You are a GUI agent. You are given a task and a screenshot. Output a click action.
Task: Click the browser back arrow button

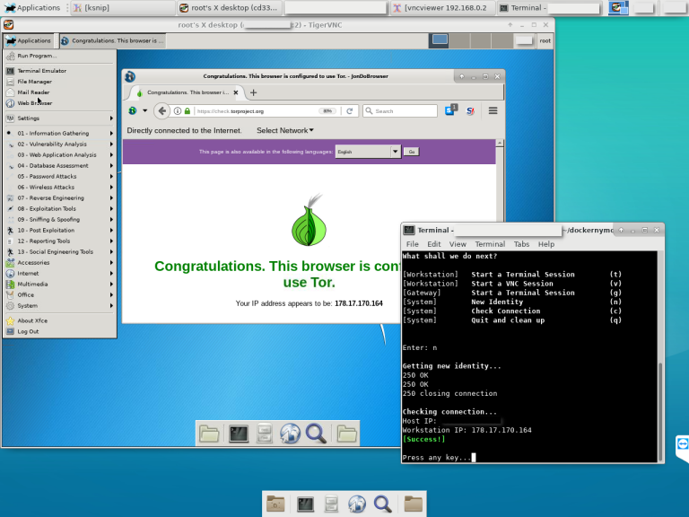pos(161,110)
